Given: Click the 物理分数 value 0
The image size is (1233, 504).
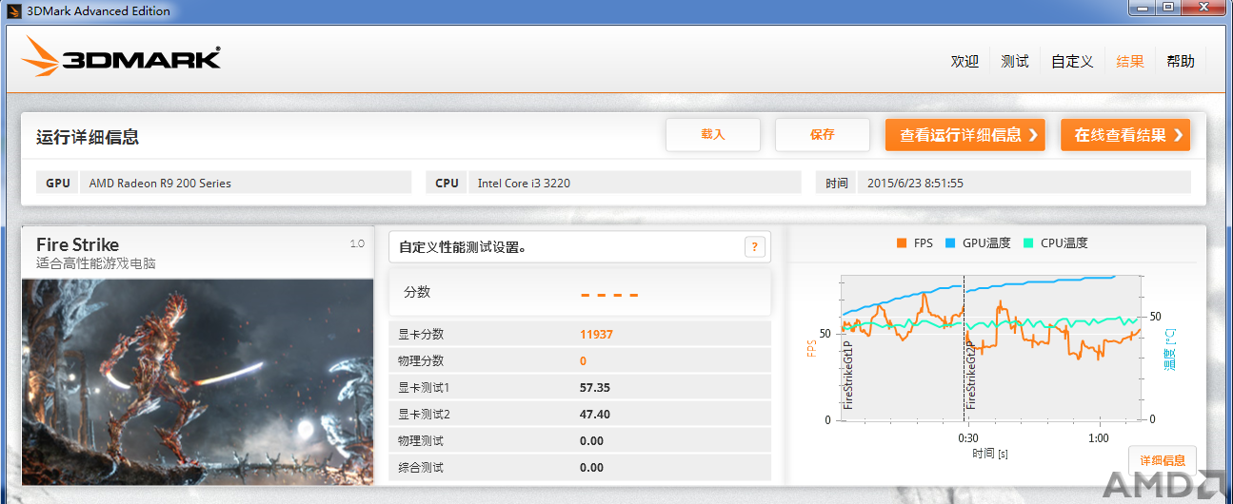Looking at the screenshot, I should (x=584, y=361).
